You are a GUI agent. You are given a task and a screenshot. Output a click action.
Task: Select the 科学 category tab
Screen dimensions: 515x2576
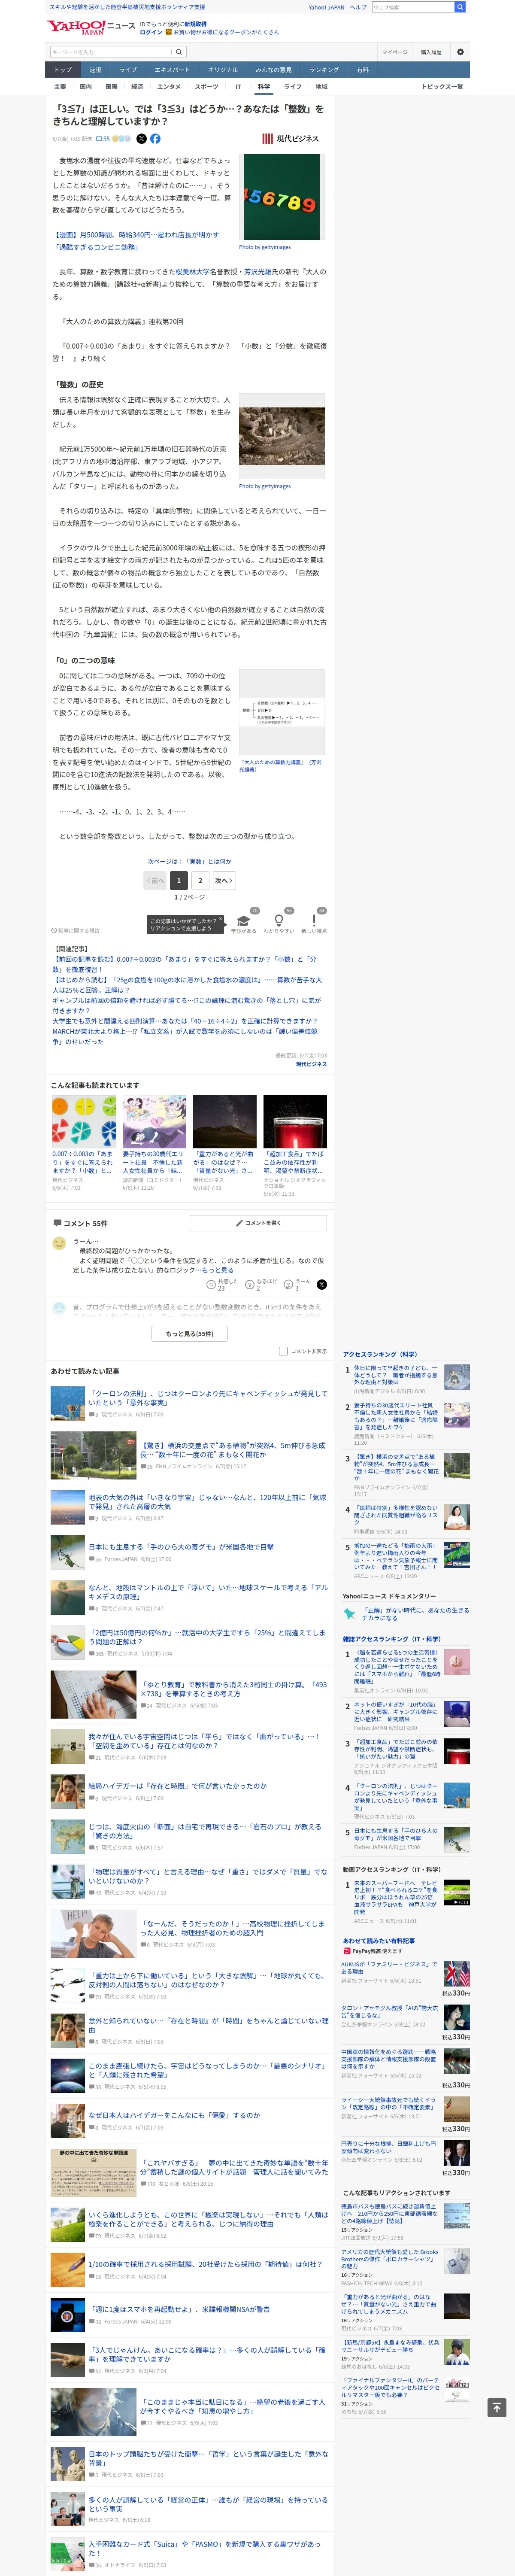[264, 87]
